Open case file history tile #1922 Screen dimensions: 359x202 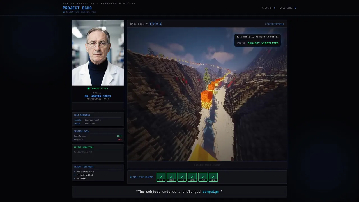coord(161,177)
